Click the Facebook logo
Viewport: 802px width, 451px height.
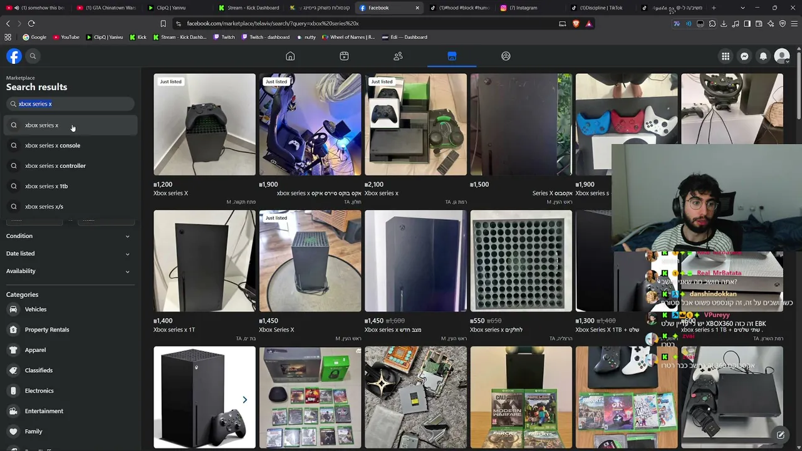click(14, 56)
